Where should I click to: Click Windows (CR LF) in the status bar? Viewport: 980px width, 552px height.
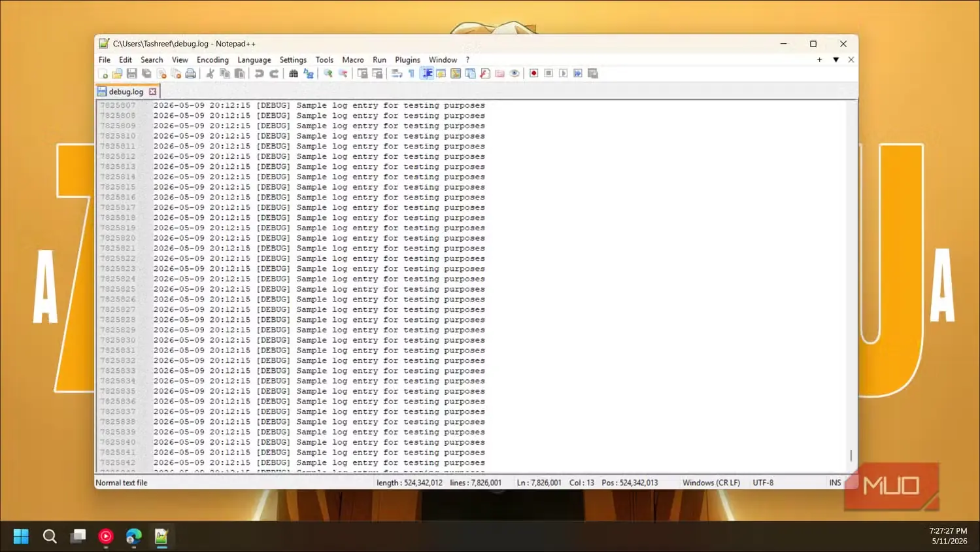[711, 483]
